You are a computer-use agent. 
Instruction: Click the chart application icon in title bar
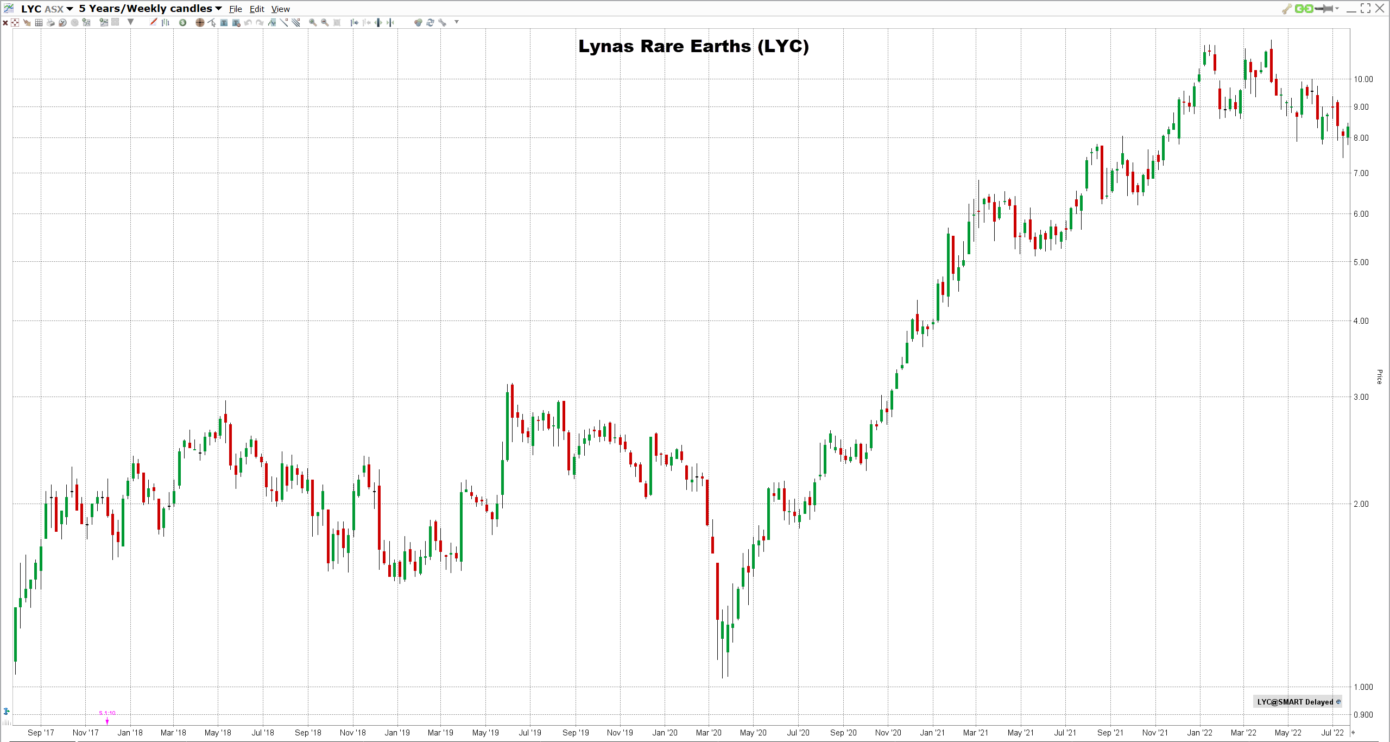[9, 8]
